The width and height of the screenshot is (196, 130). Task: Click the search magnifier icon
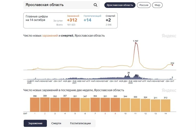95,5
